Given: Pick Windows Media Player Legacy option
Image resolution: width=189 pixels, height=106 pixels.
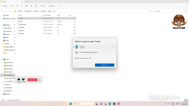Looking at the screenshot, I should pyautogui.click(x=94, y=52).
